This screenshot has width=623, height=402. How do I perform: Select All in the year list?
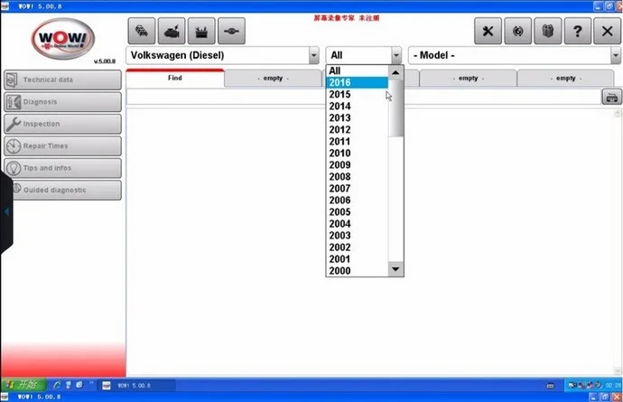click(x=358, y=70)
